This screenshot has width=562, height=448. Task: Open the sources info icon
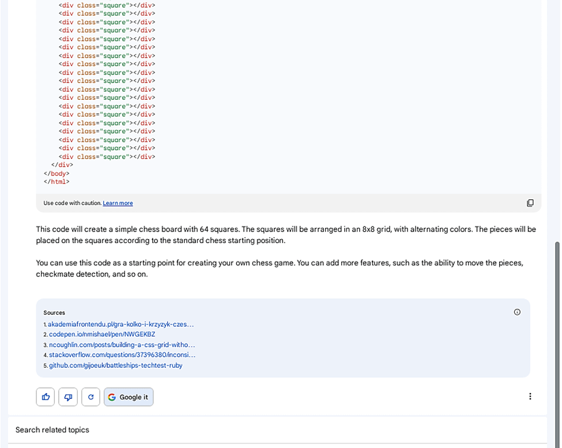coord(517,312)
